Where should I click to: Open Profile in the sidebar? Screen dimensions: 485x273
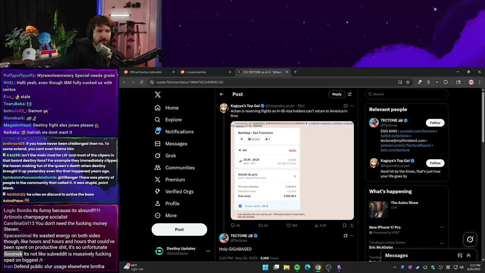point(167,204)
